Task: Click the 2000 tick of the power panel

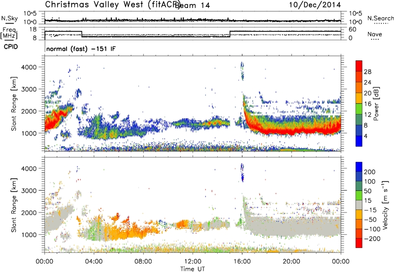Action: (29, 111)
